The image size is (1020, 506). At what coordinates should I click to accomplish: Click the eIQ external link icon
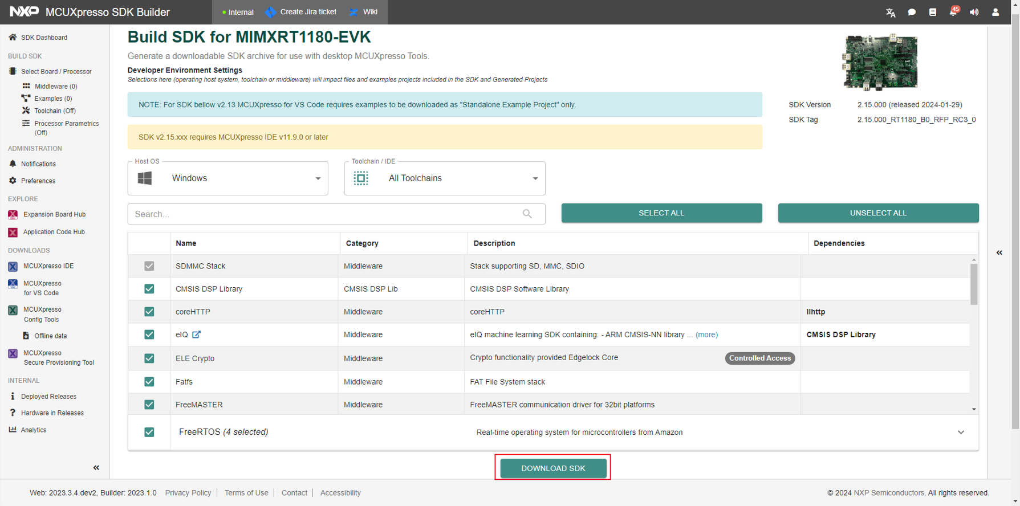tap(196, 334)
